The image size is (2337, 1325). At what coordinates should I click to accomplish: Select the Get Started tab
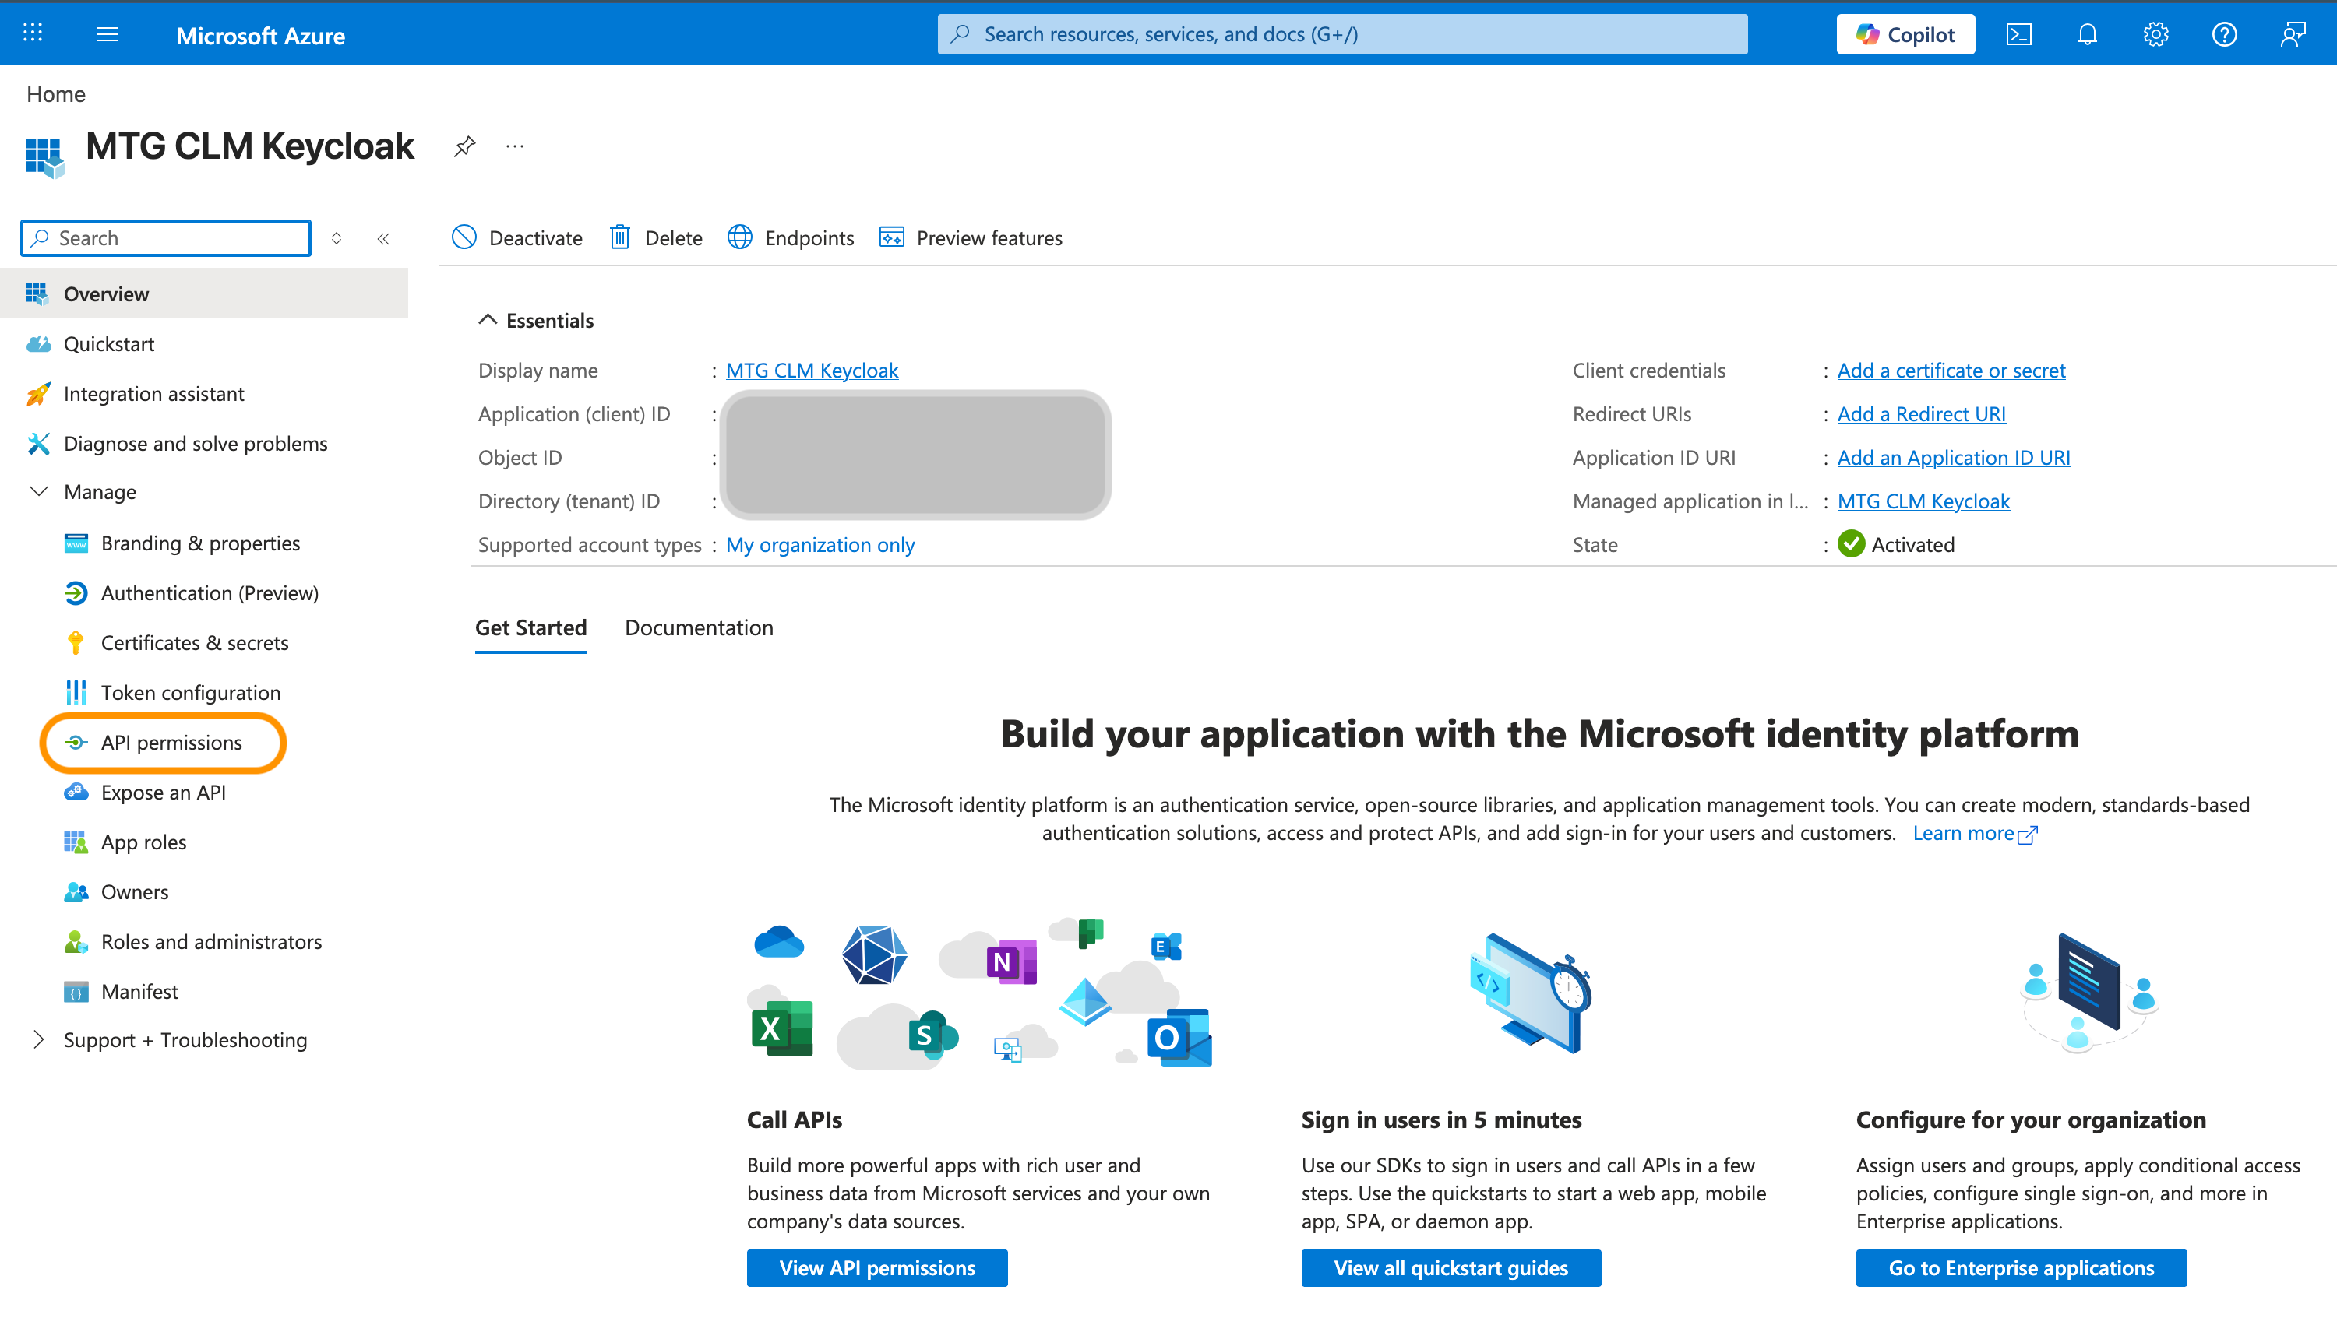(530, 628)
